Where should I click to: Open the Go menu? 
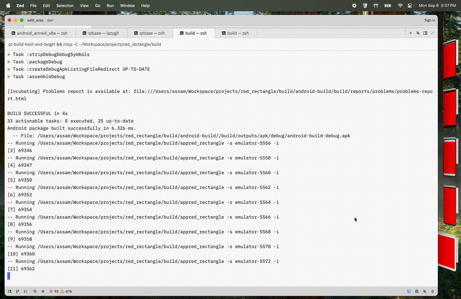pos(98,6)
